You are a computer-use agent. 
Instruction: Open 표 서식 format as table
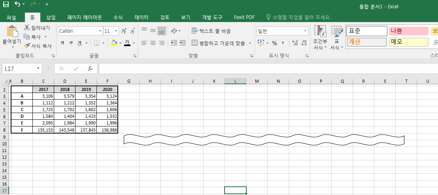[x=337, y=38]
